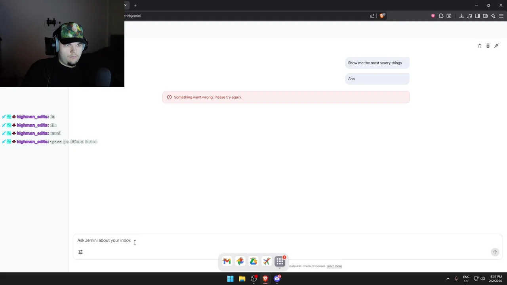Open the airplane Flights app in dock
The width and height of the screenshot is (507, 285).
(267, 261)
